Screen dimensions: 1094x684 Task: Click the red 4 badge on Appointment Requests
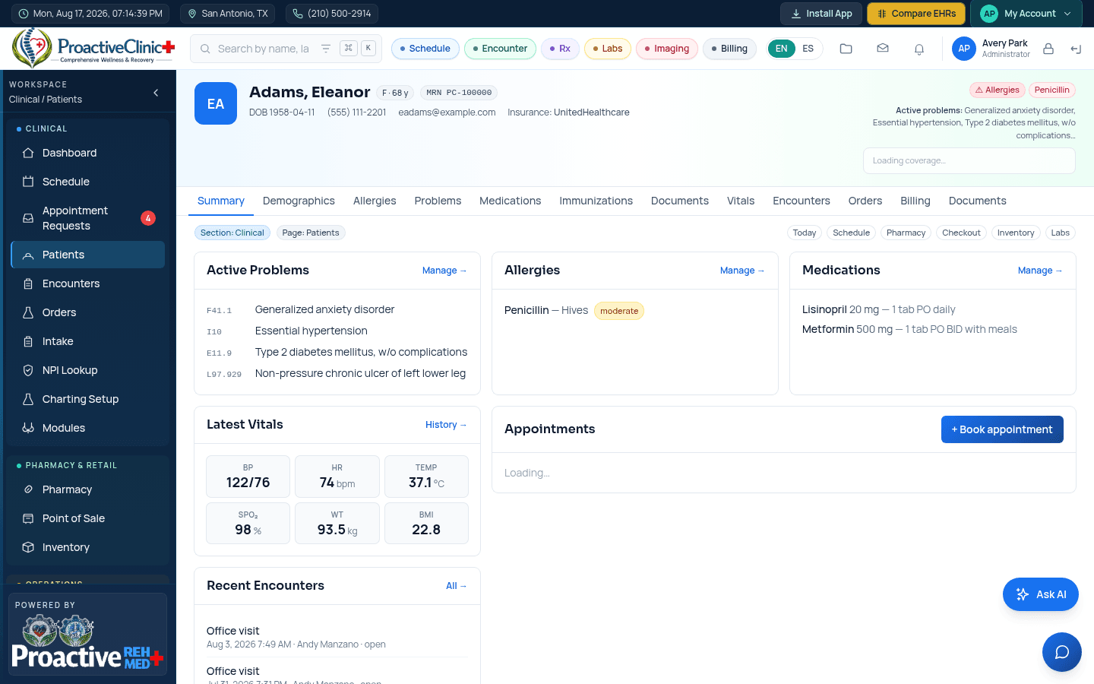coord(148,218)
